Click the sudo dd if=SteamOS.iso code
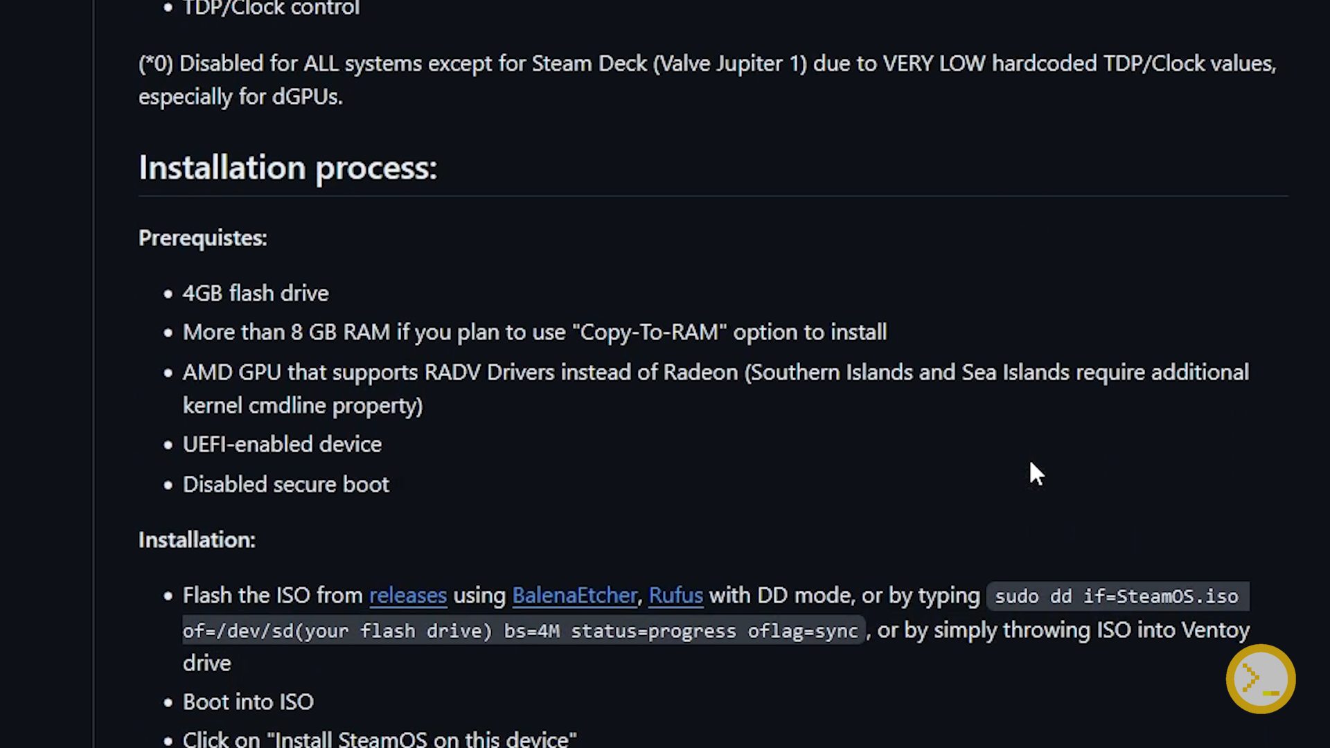 pyautogui.click(x=1117, y=596)
